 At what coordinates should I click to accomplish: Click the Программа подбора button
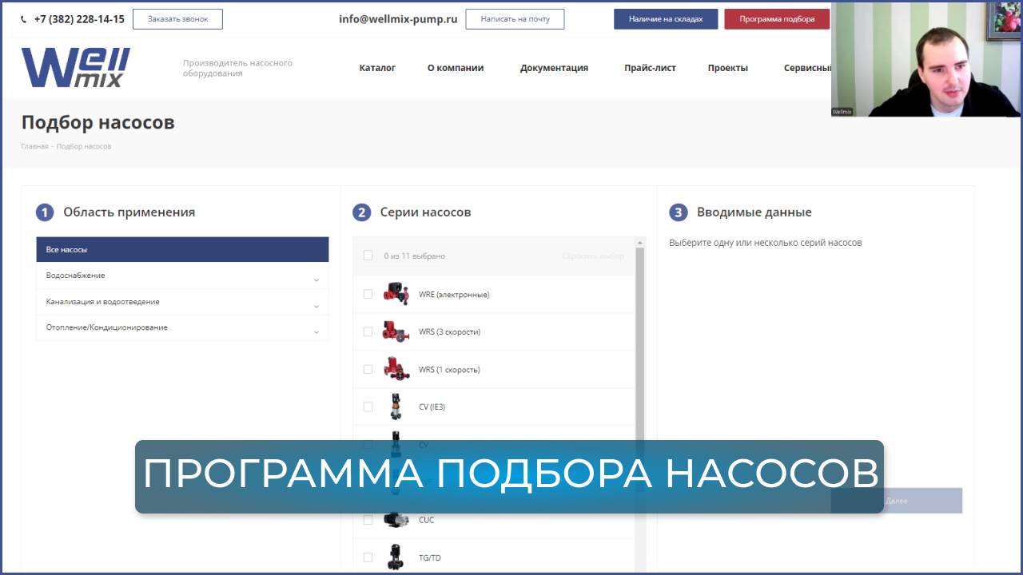click(777, 19)
